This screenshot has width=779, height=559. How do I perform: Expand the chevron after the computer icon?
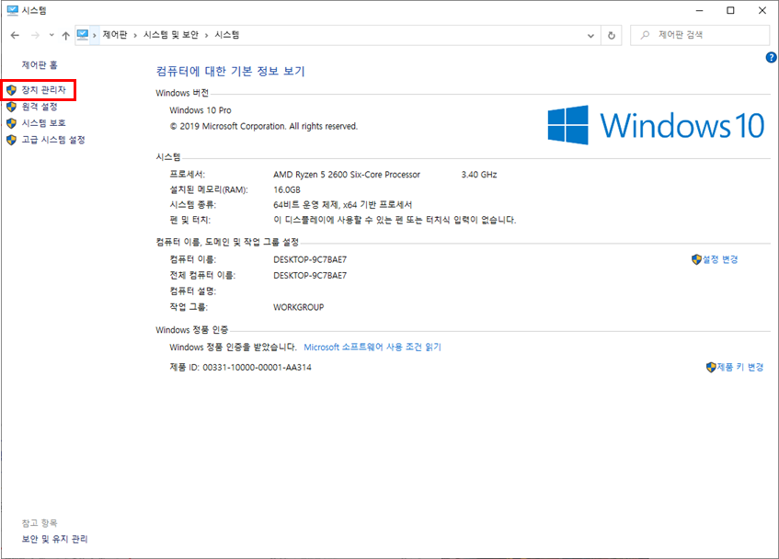(95, 35)
